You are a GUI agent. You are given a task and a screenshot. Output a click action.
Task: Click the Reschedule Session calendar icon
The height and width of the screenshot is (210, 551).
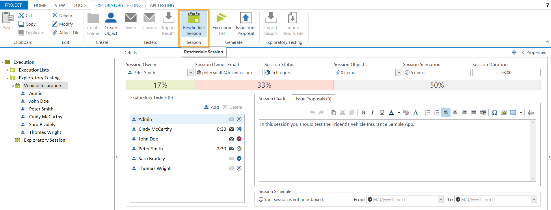click(x=193, y=18)
